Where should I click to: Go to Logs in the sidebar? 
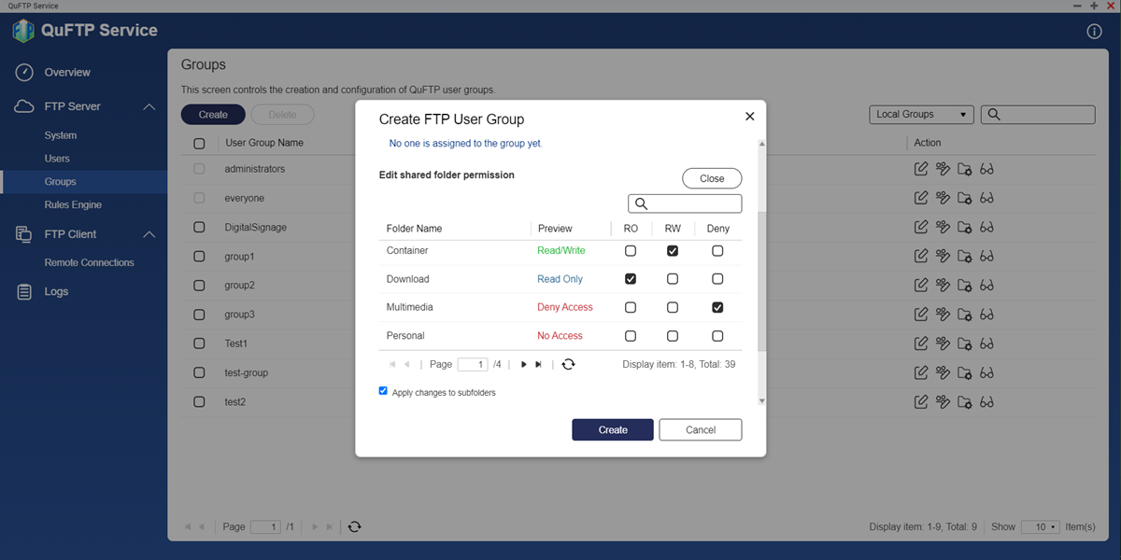[56, 291]
